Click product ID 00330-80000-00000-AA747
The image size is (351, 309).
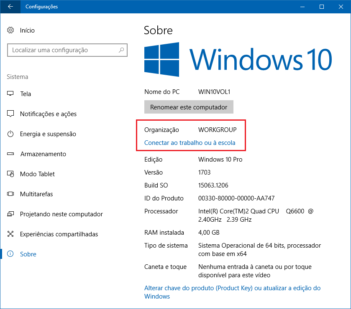click(236, 198)
